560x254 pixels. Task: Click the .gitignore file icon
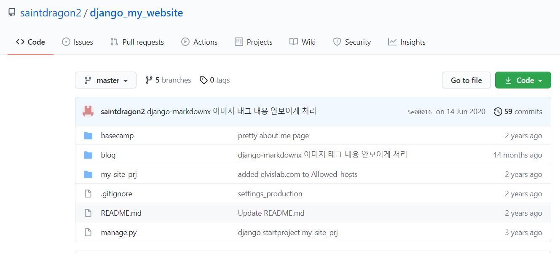point(88,194)
